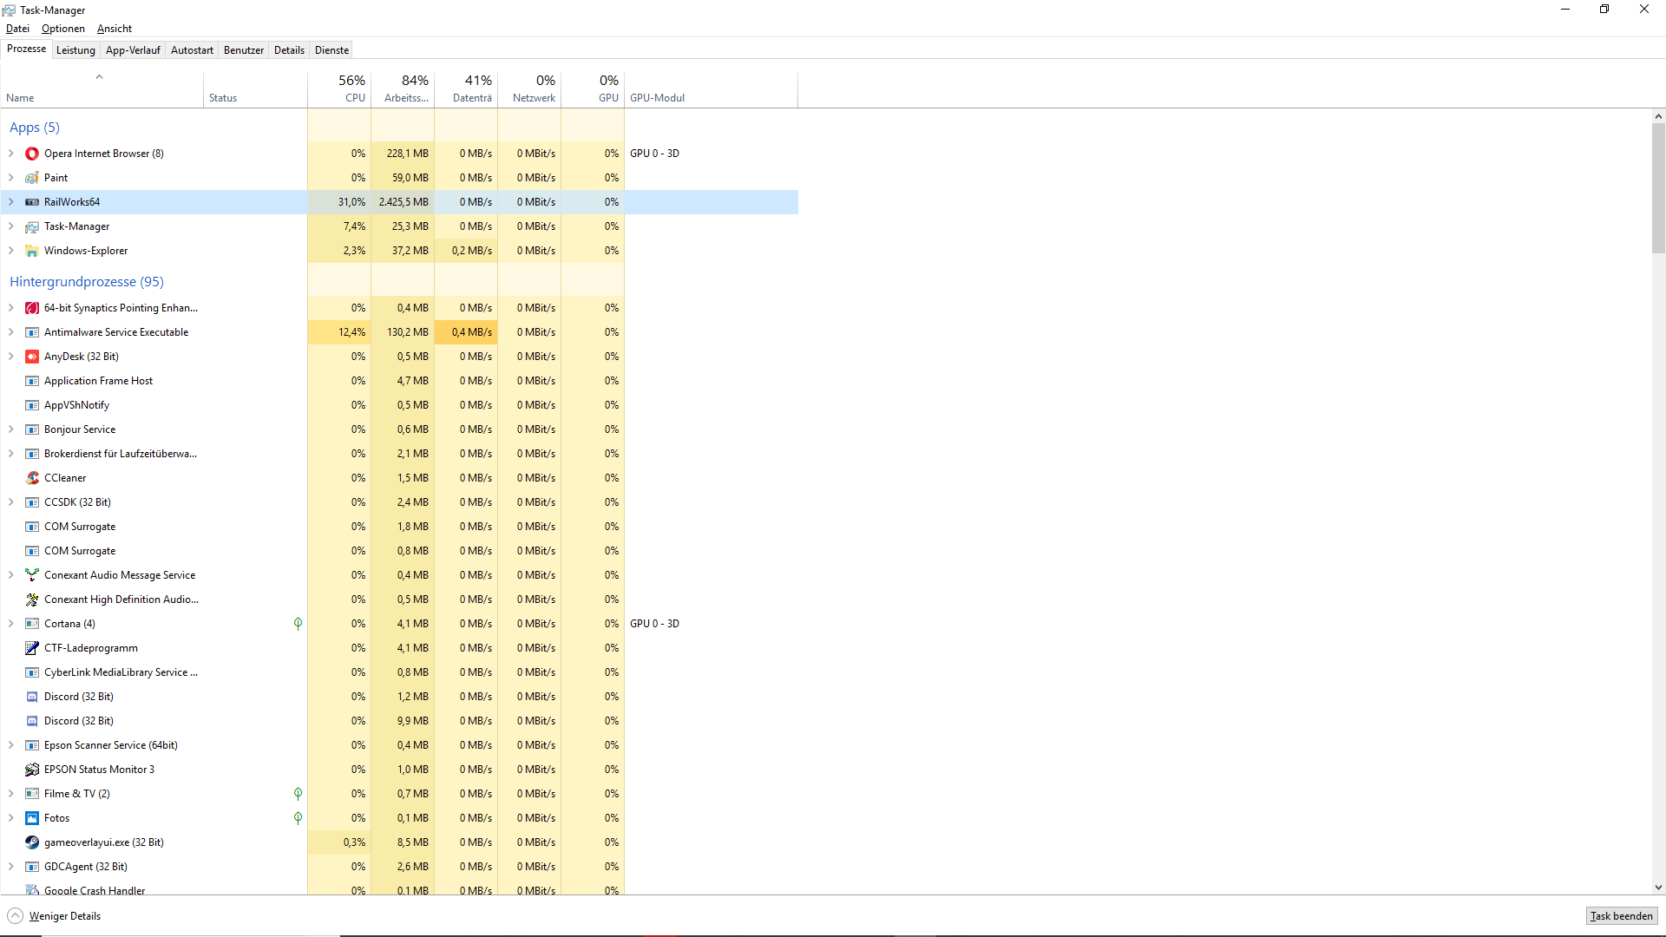Click the Steam gameoverlayui.exe icon
1666x937 pixels.
pyautogui.click(x=32, y=842)
